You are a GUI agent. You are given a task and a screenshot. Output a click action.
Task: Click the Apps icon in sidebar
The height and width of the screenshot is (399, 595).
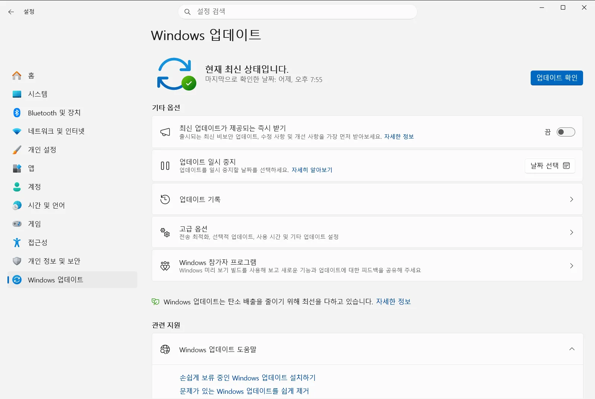point(17,169)
